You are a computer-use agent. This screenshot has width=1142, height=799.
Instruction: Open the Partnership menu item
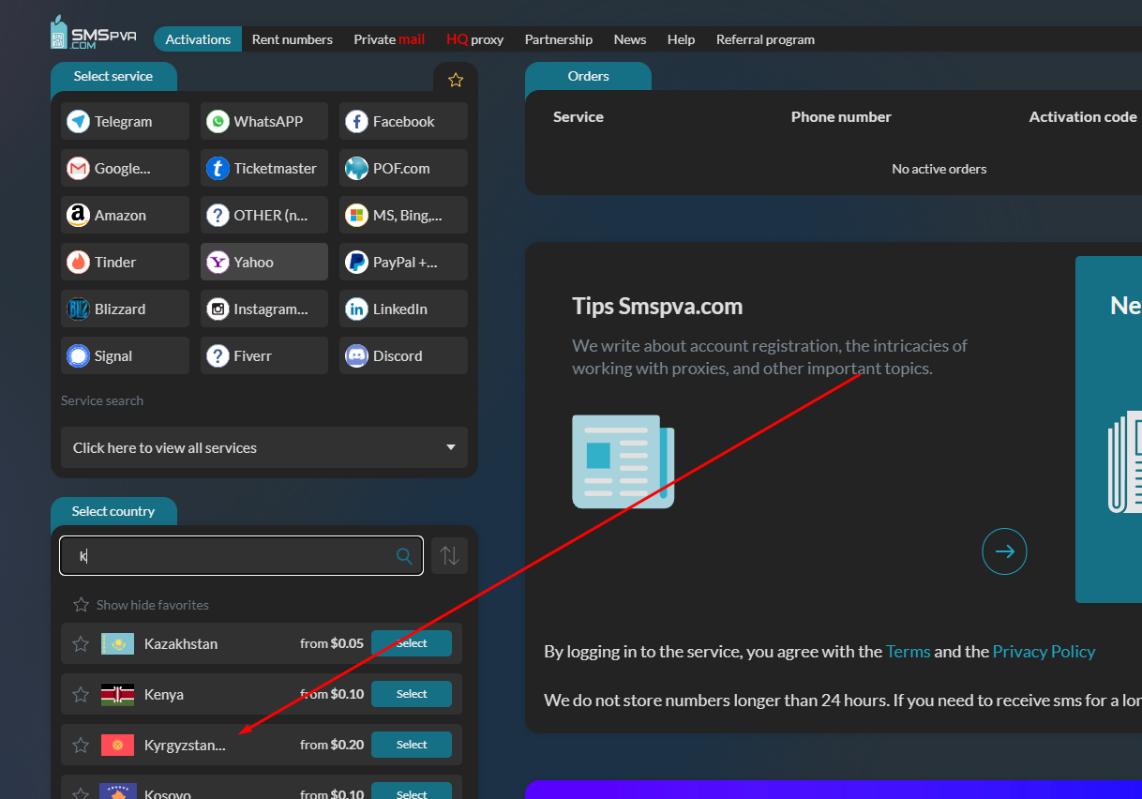click(x=559, y=39)
